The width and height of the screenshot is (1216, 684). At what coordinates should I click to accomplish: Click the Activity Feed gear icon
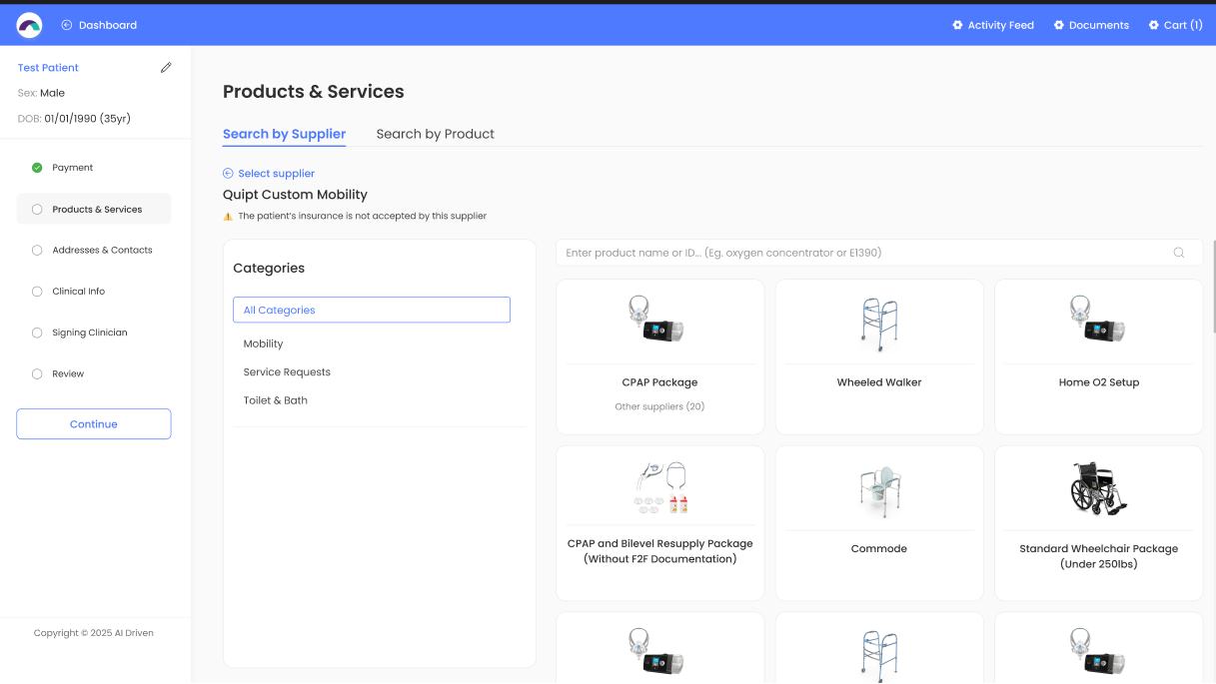click(x=957, y=25)
